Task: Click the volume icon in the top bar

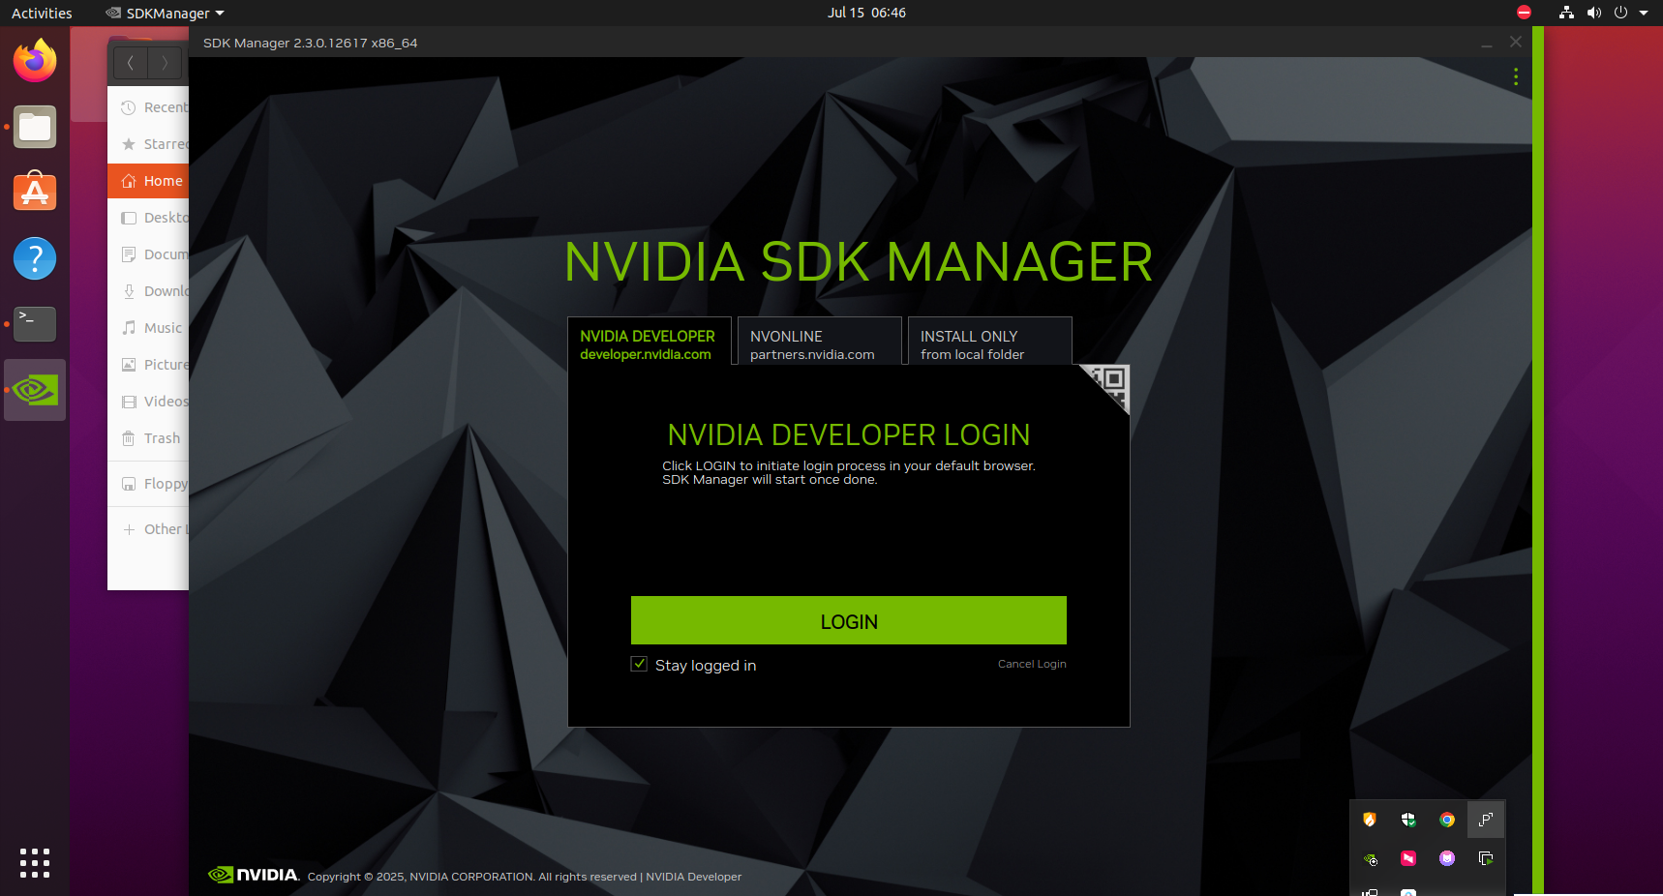Action: pos(1593,13)
